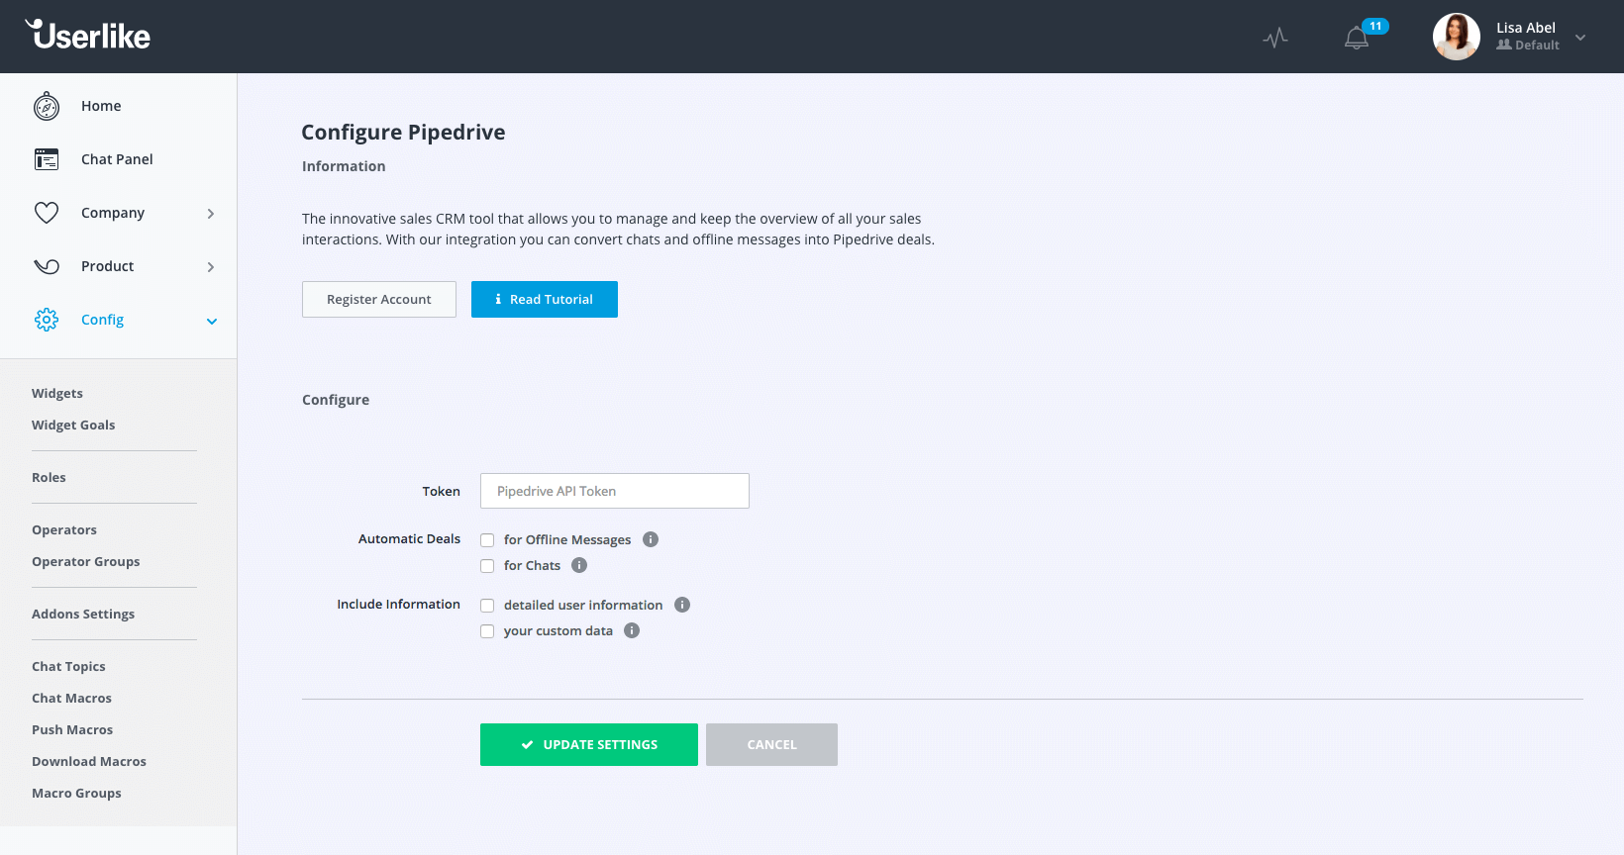1624x855 pixels.
Task: Open the notifications bell
Action: point(1356,38)
